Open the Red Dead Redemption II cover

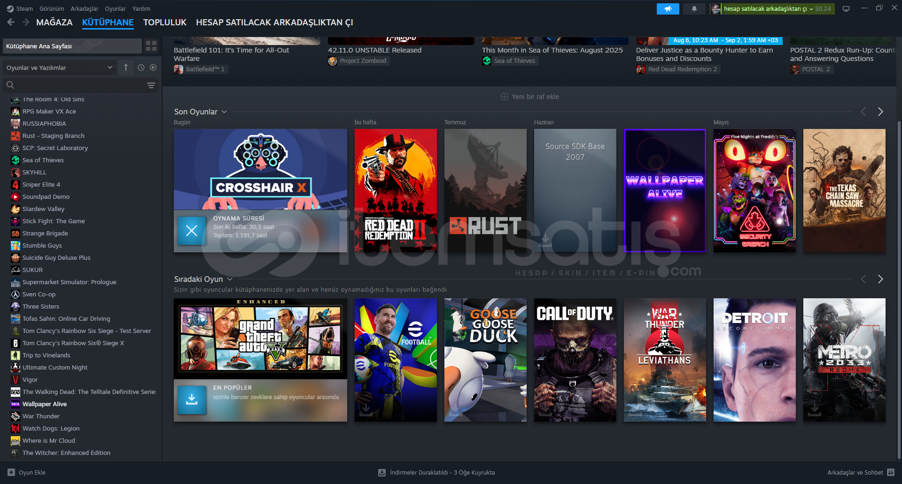pos(396,190)
